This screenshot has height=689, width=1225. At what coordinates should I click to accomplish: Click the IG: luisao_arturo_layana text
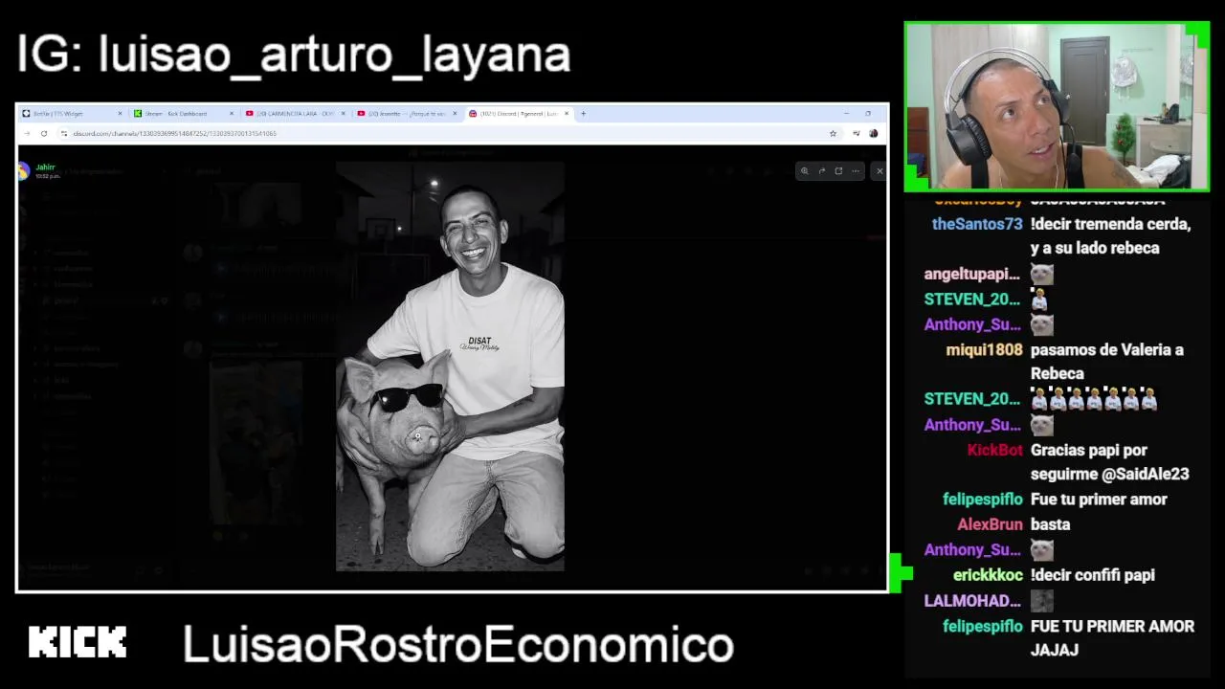tap(294, 55)
